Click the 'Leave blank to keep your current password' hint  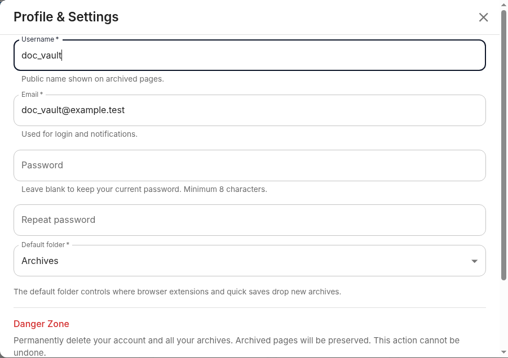pyautogui.click(x=144, y=189)
